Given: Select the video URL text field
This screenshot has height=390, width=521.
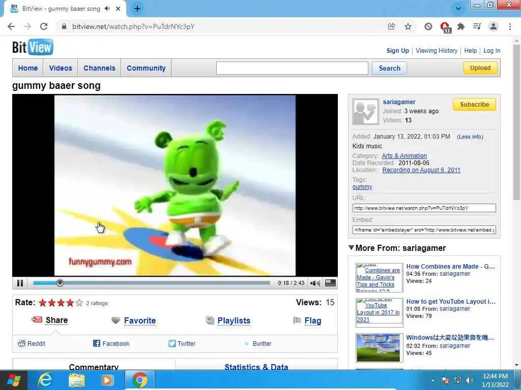Looking at the screenshot, I should (x=424, y=208).
